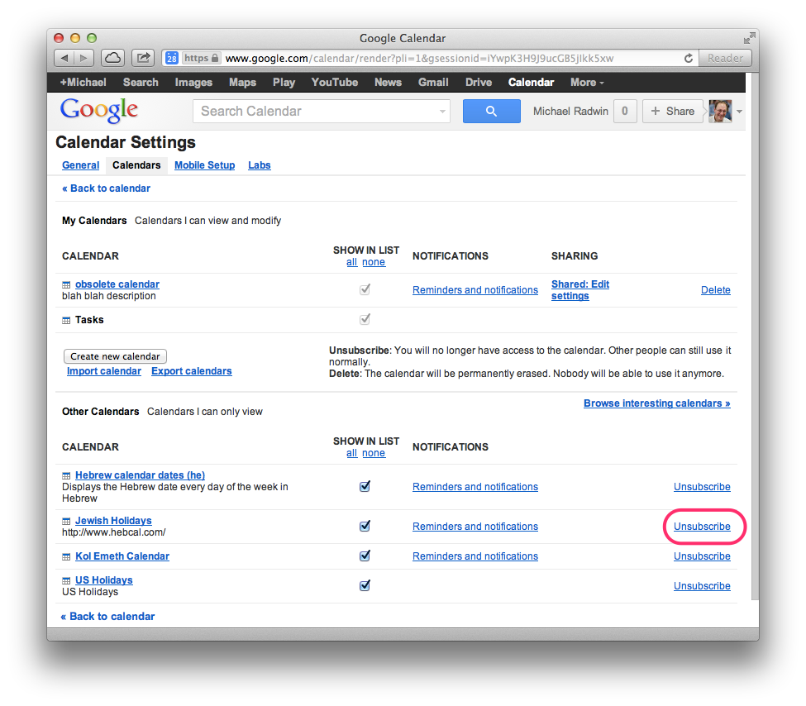
Task: Click icon beside Kol Emeth Calendar
Action: (66, 557)
